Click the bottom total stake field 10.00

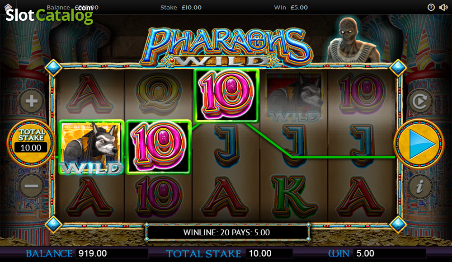point(269,253)
